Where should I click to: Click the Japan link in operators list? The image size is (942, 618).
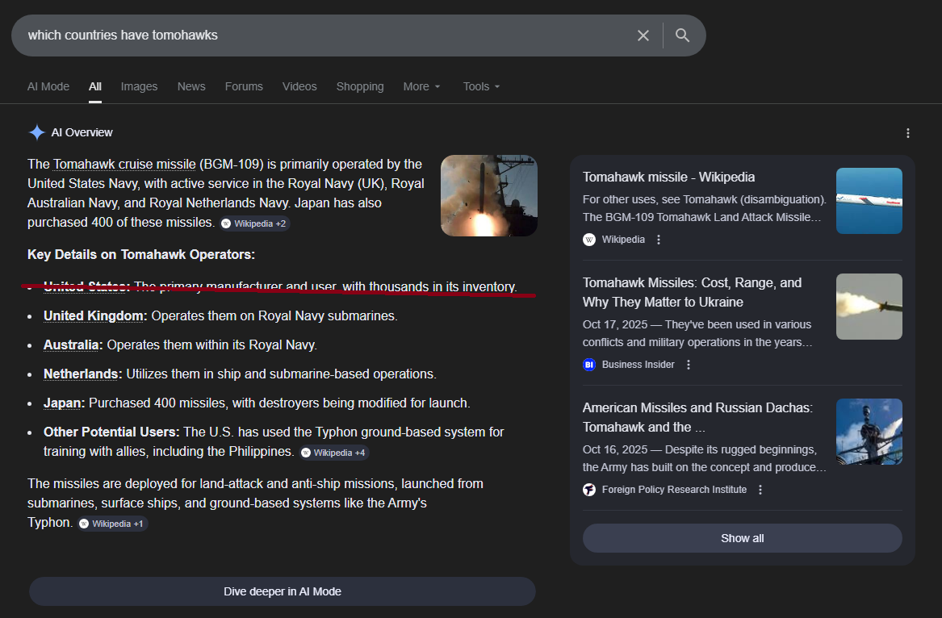coord(62,403)
